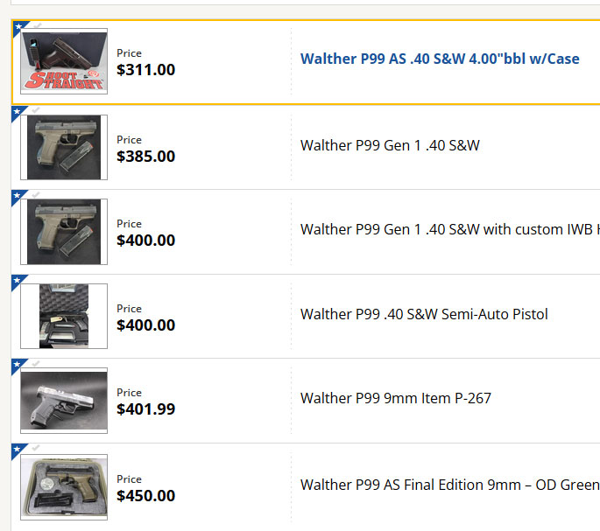The width and height of the screenshot is (600, 531).
Task: Click star badge on custom IWB listing
Action: tap(18, 196)
